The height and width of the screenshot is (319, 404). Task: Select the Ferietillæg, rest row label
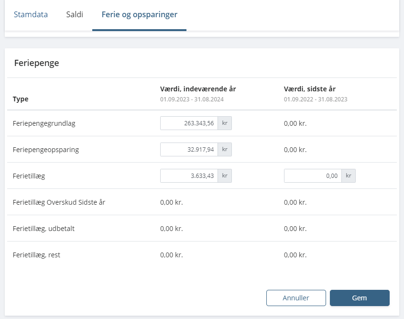[36, 255]
